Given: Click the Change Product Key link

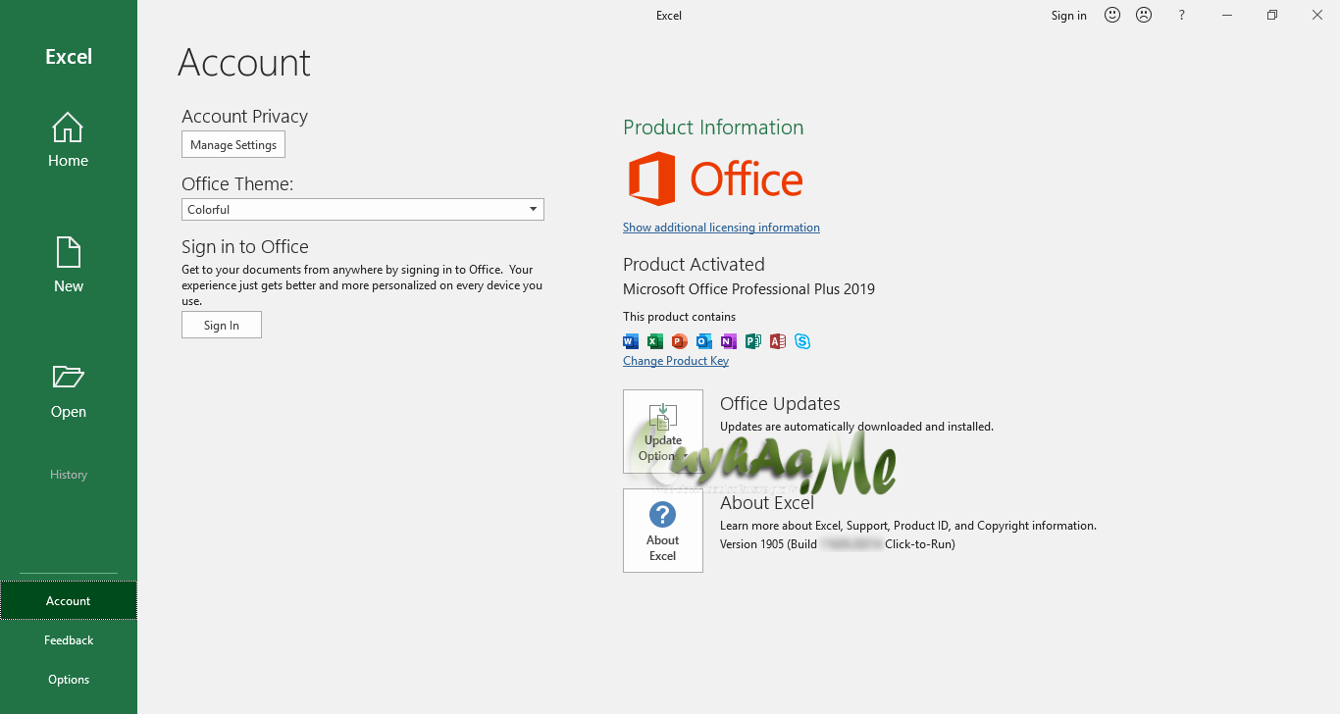Looking at the screenshot, I should [676, 361].
